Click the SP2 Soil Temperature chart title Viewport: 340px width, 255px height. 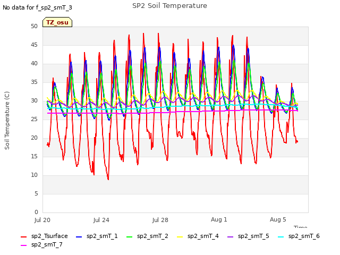pos(169,6)
